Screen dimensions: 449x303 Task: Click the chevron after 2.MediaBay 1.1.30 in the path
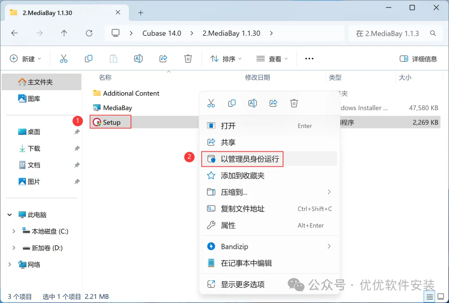[x=271, y=33]
